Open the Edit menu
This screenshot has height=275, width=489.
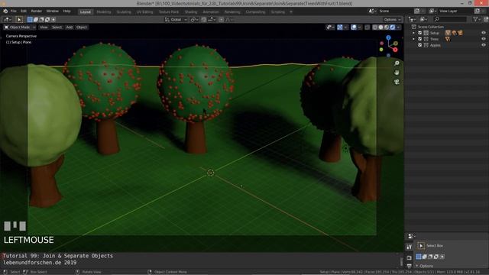coord(24,11)
